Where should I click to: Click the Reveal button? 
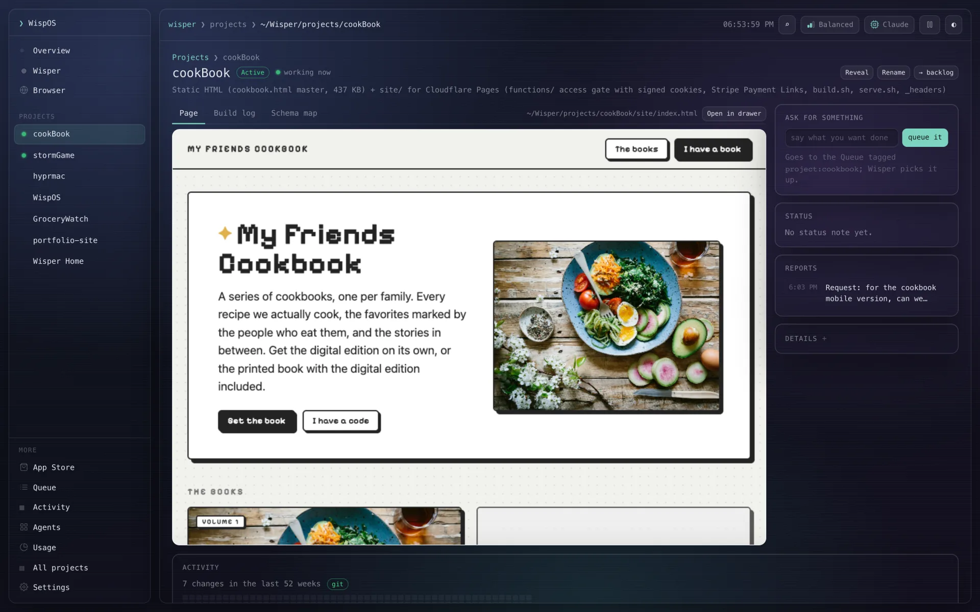pos(856,72)
